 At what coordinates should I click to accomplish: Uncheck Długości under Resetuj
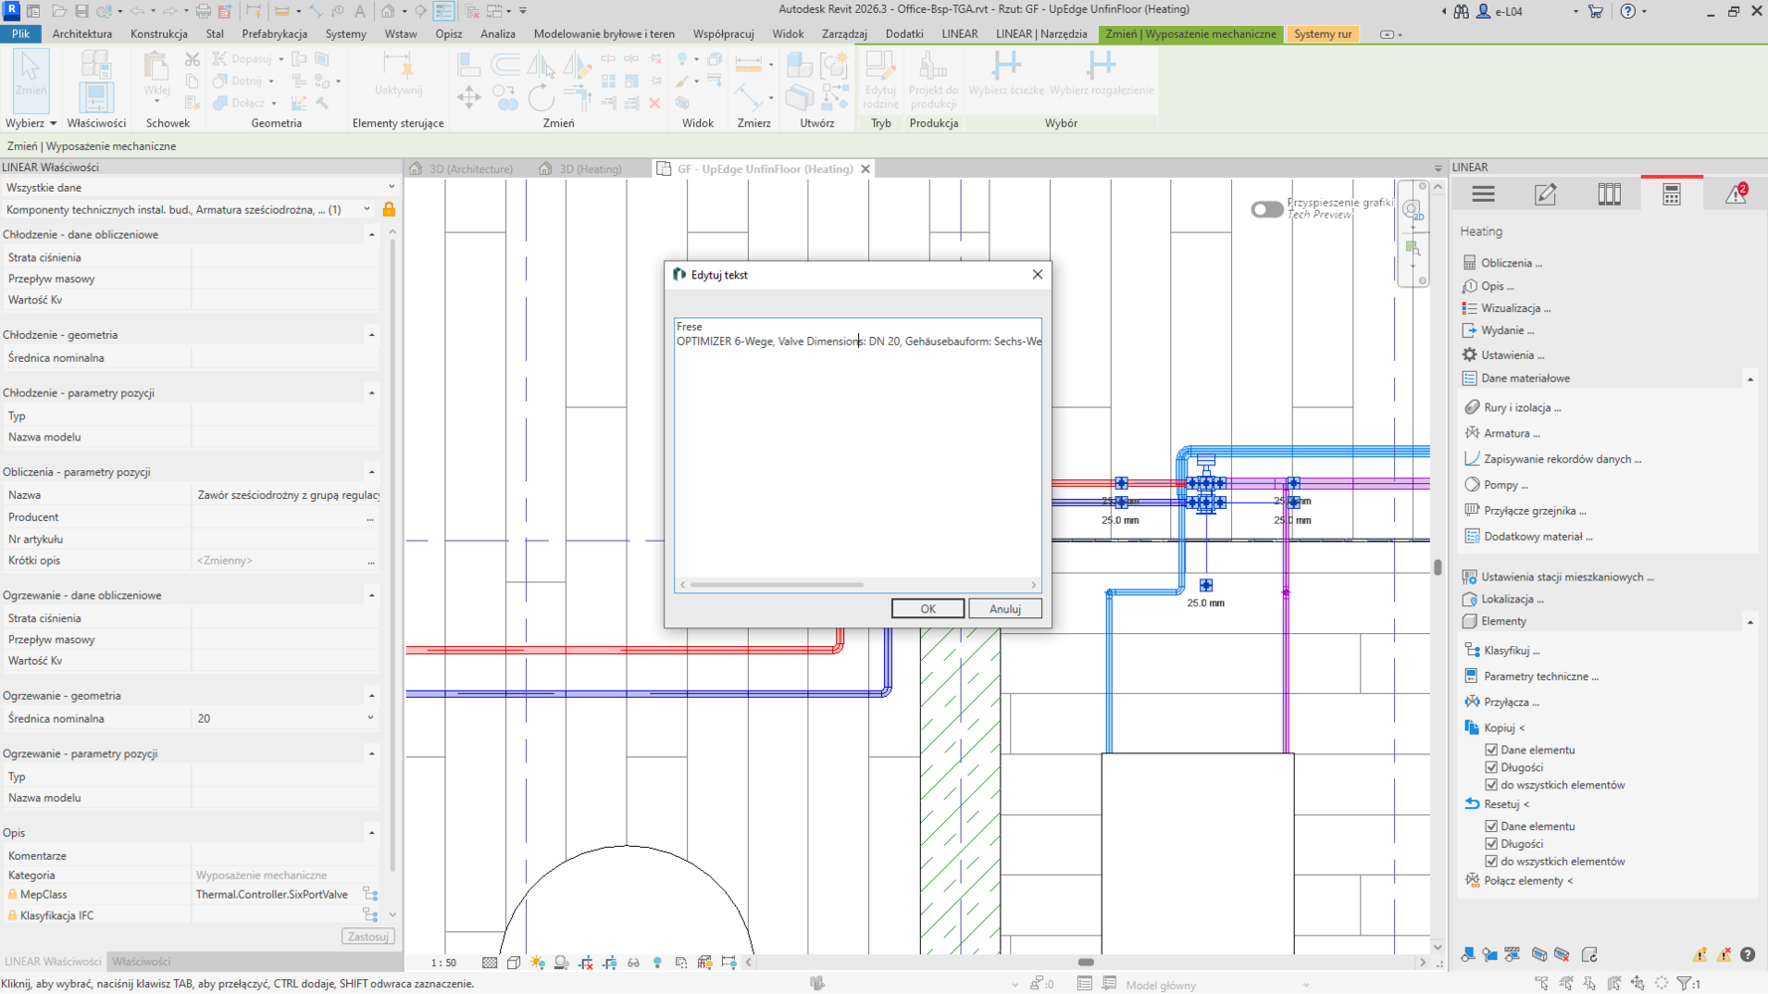point(1491,844)
